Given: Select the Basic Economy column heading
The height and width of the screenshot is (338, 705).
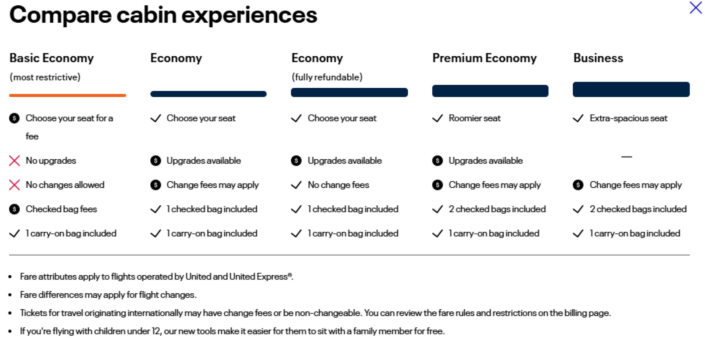Looking at the screenshot, I should (x=51, y=58).
